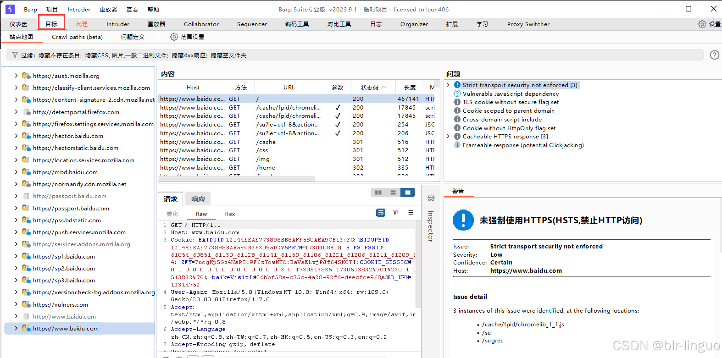Open the help question mark icon

[x=714, y=55]
